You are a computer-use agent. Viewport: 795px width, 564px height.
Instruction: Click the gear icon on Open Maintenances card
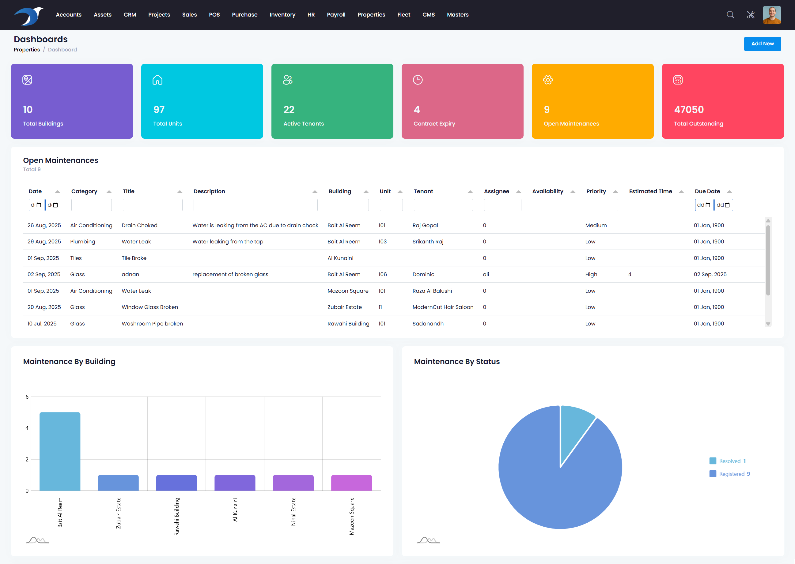[548, 80]
